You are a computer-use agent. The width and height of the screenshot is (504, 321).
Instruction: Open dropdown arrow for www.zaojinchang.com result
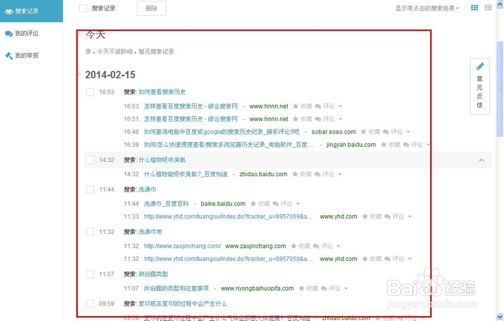point(339,246)
